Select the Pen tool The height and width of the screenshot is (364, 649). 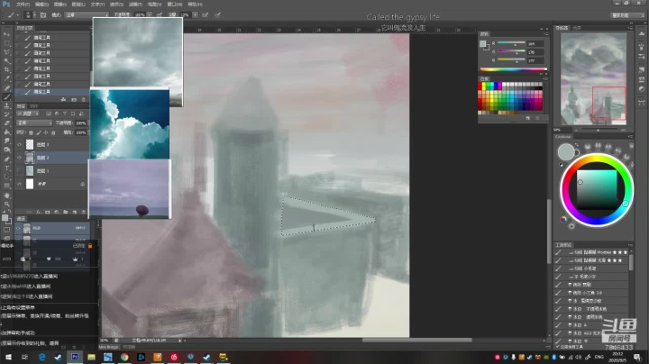7,159
